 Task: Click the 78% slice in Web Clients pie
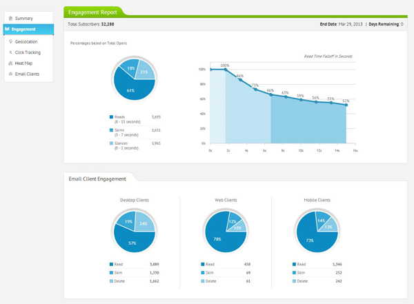click(217, 239)
